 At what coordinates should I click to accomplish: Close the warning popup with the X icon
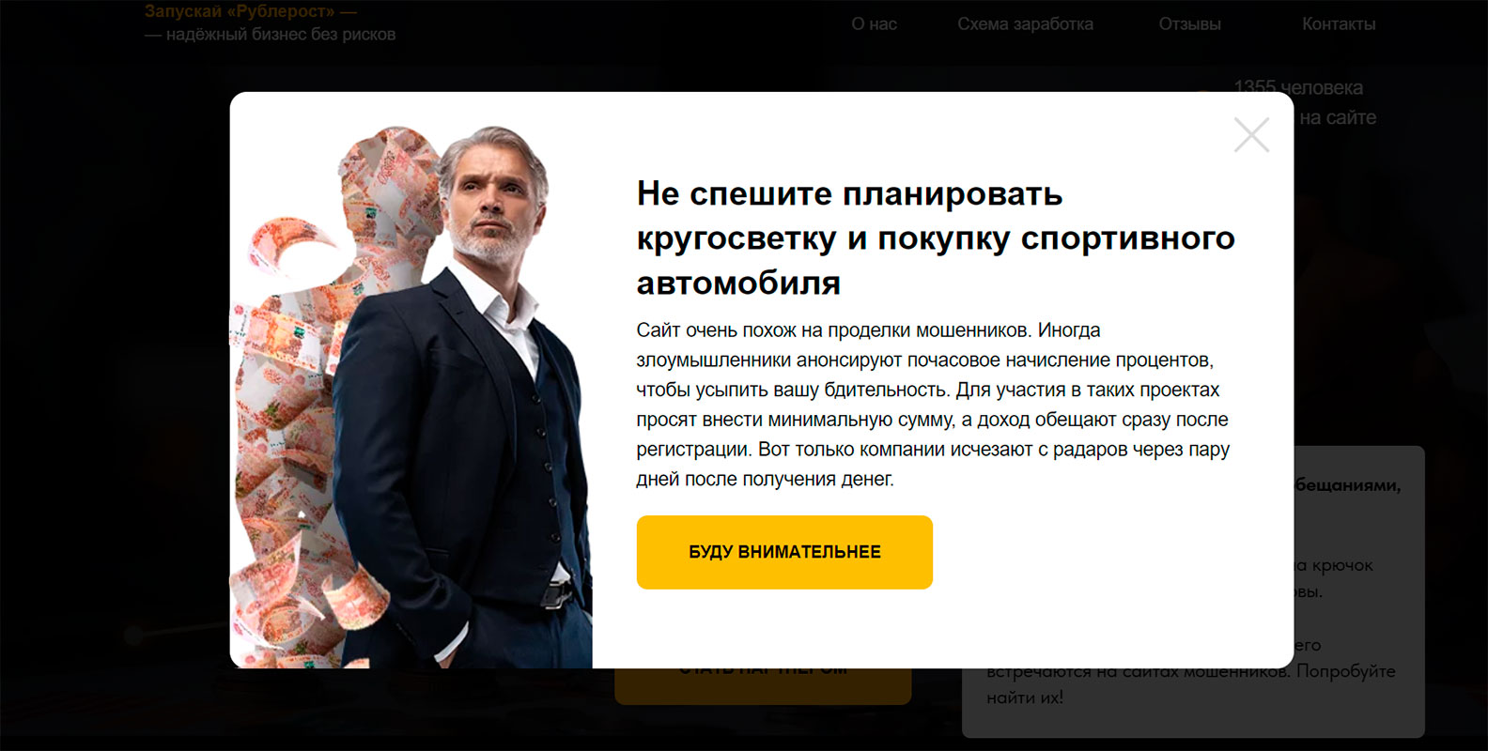tap(1251, 135)
